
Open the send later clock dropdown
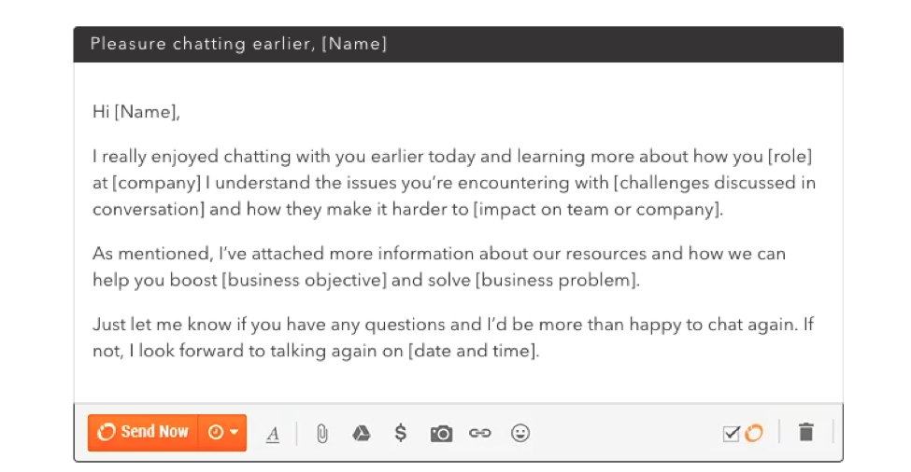pyautogui.click(x=223, y=432)
